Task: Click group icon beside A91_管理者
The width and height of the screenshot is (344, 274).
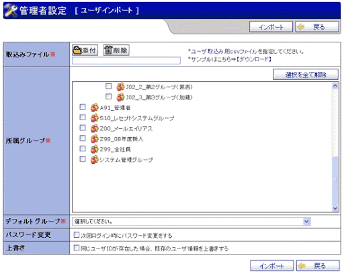Action: pos(95,107)
